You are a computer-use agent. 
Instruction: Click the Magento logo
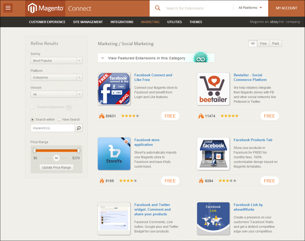pyautogui.click(x=46, y=8)
